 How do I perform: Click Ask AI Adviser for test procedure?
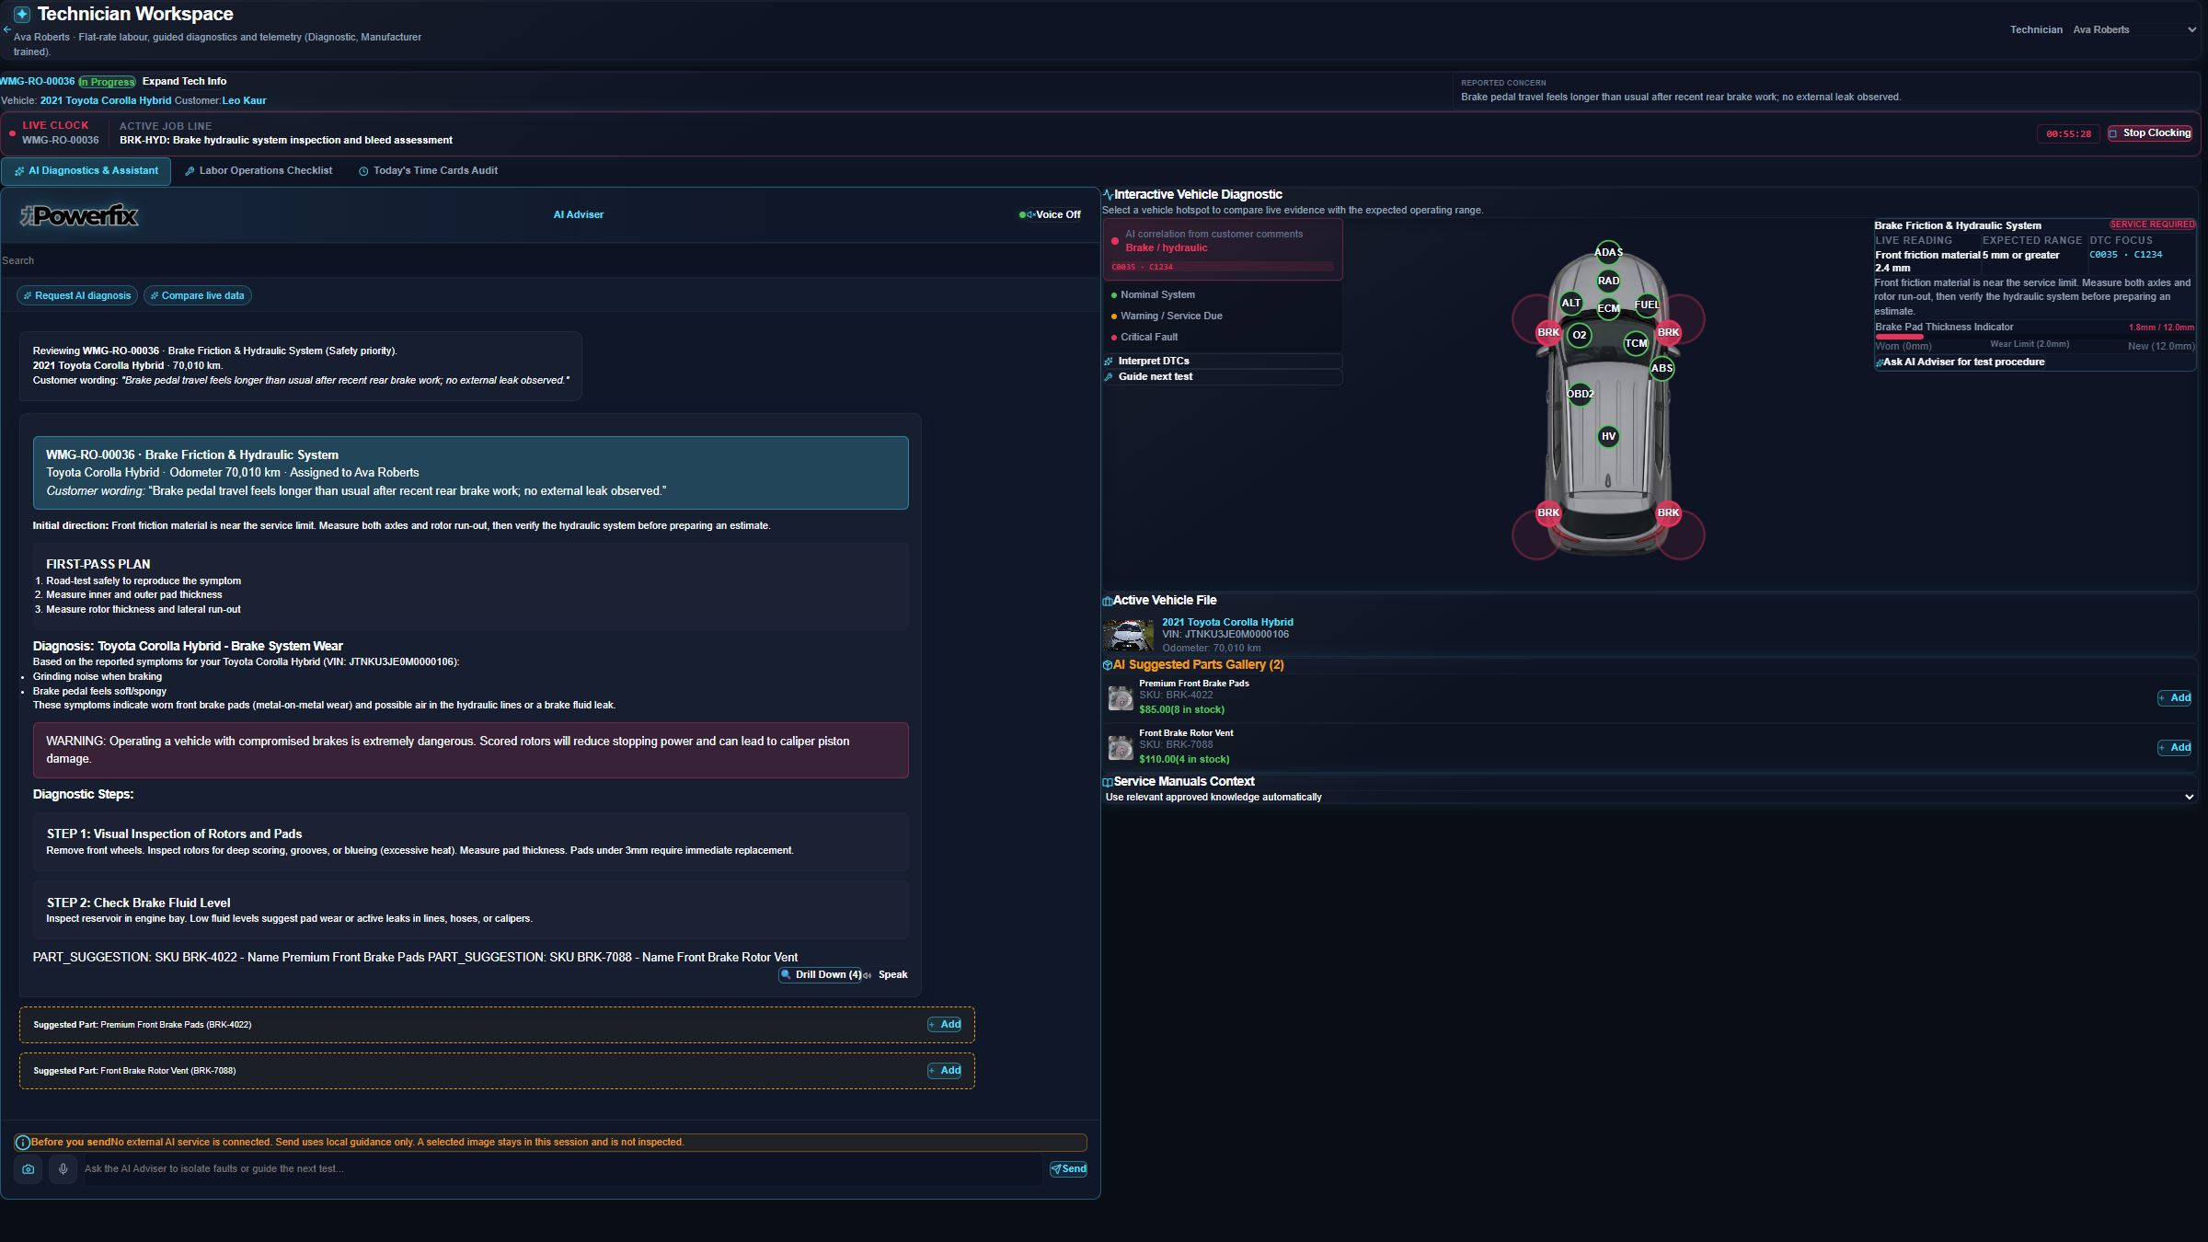click(x=1960, y=362)
